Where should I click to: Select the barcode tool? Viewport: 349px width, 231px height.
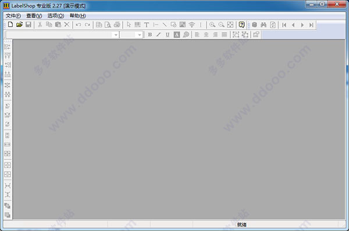(137, 24)
